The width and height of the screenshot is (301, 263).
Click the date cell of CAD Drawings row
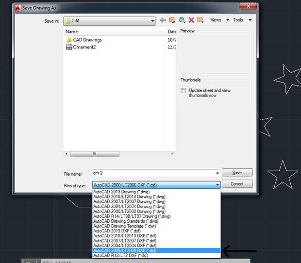click(171, 40)
